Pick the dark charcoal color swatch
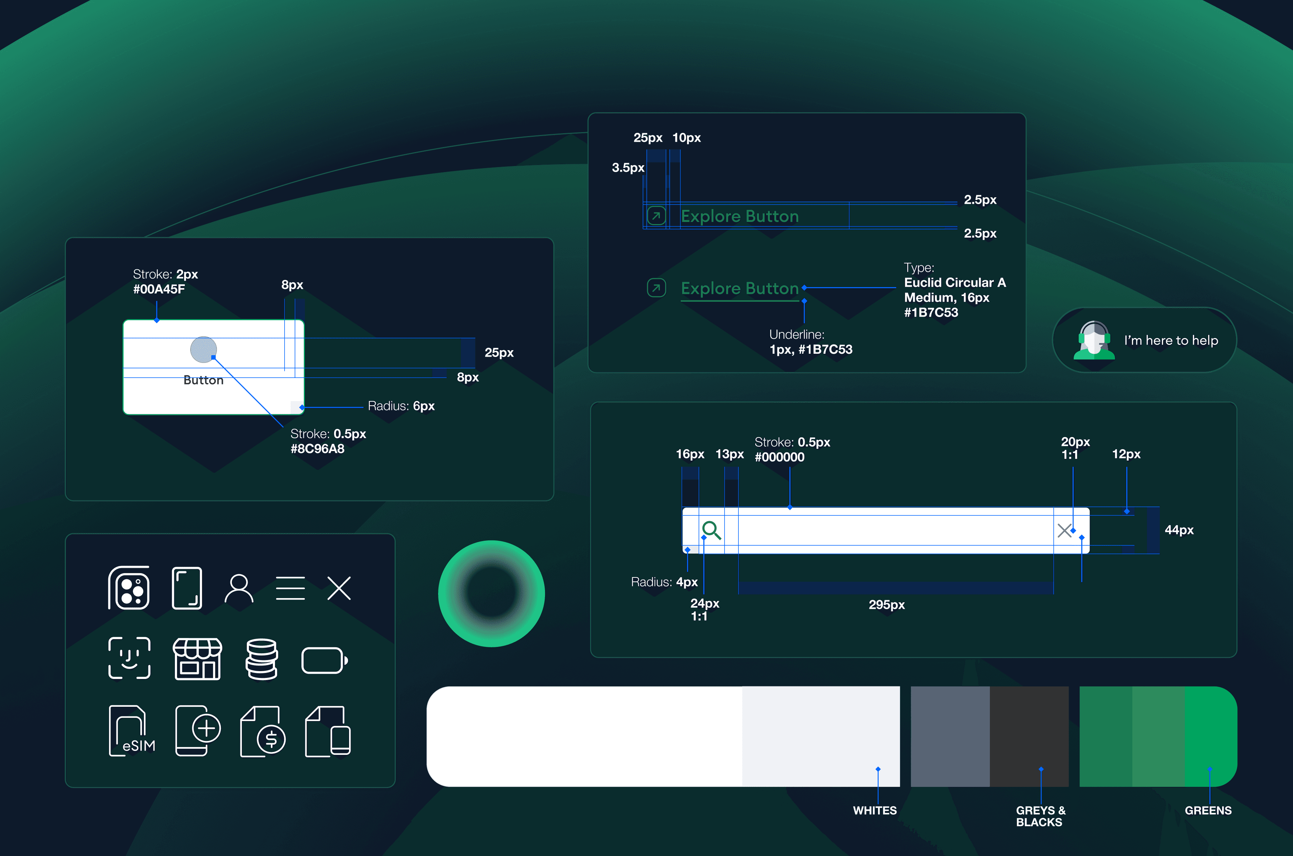This screenshot has height=856, width=1293. (1029, 736)
